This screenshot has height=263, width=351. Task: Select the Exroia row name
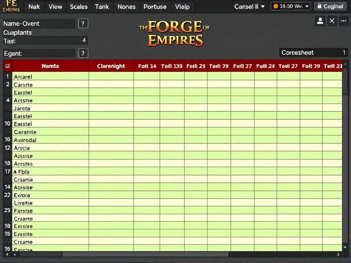click(x=21, y=195)
